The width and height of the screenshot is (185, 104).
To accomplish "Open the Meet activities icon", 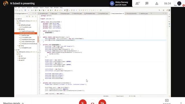I will point(157,3).
